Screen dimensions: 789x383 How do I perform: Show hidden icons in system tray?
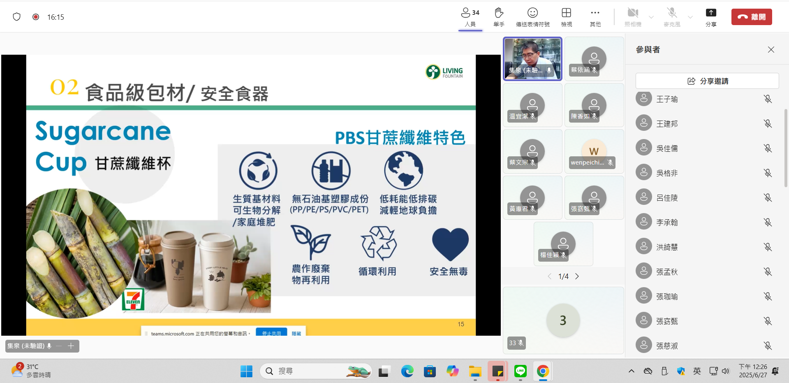pos(631,371)
